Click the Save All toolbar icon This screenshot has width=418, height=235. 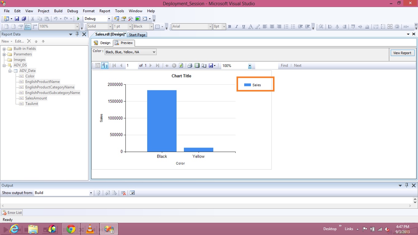(x=24, y=19)
